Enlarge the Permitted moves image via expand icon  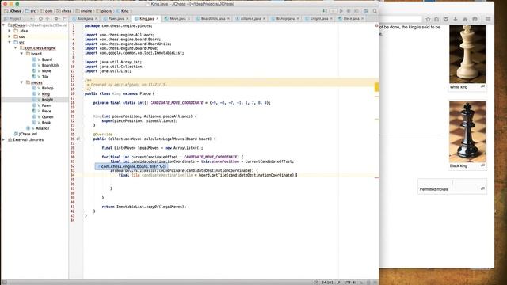point(482,188)
